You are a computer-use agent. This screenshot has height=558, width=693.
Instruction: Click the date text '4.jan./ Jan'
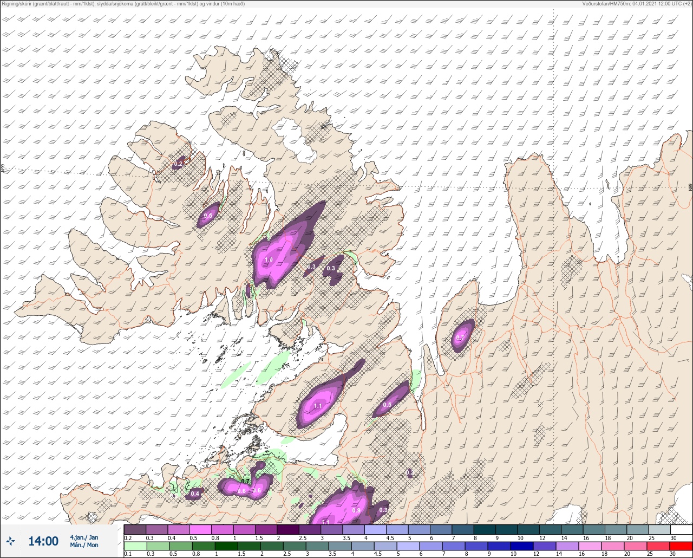84,537
